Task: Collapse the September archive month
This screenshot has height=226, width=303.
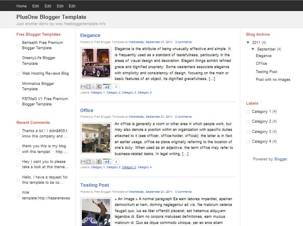Action: click(253, 49)
